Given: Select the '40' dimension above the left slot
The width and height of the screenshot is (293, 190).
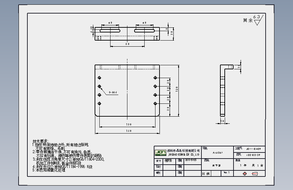Looking at the screenshot, I should (x=110, y=23).
